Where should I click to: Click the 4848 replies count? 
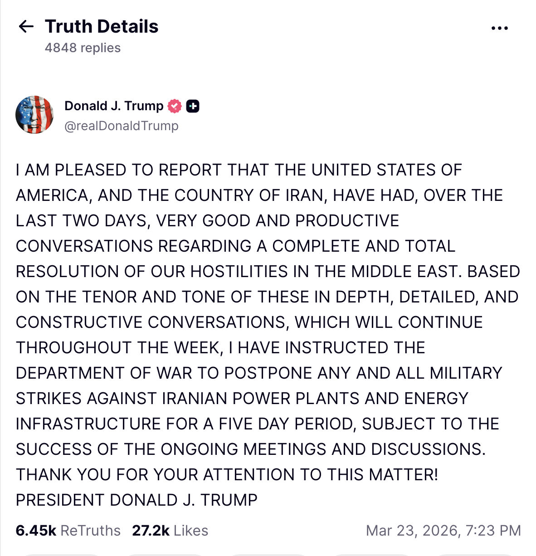click(x=83, y=48)
